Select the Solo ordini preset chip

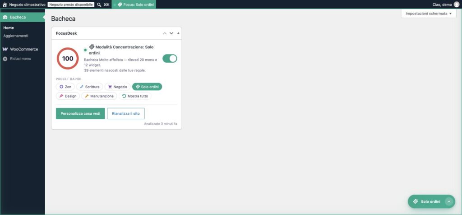point(147,87)
